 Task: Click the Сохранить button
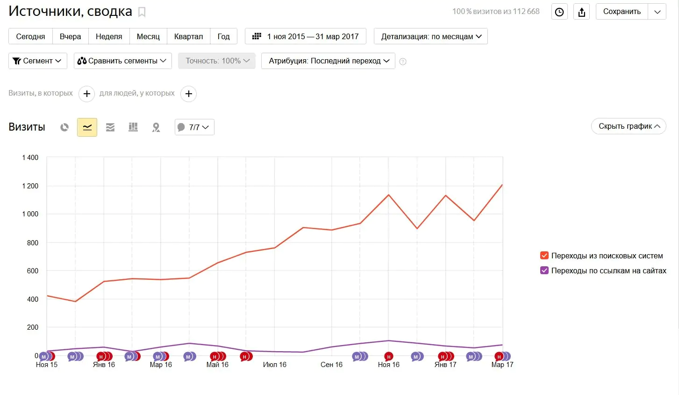tap(622, 12)
